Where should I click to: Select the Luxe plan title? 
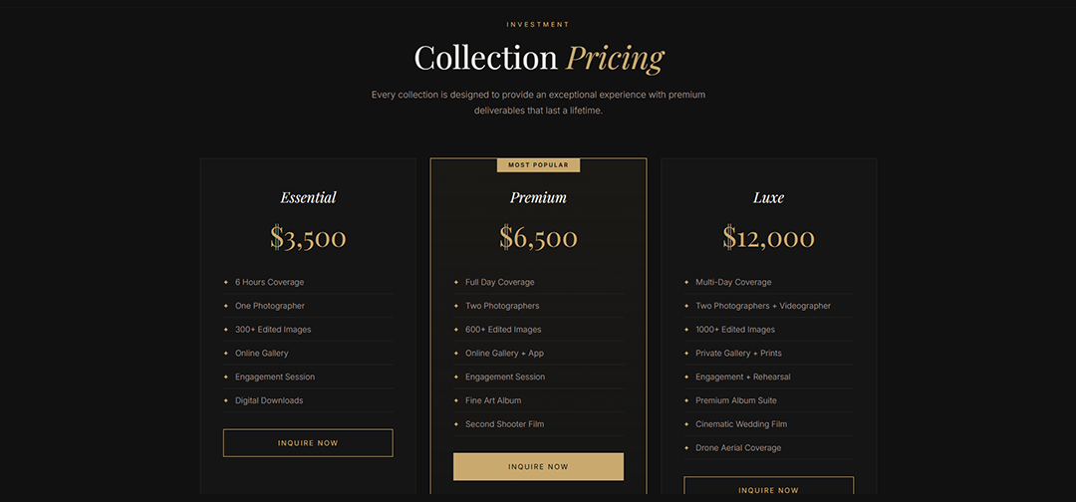(x=768, y=197)
